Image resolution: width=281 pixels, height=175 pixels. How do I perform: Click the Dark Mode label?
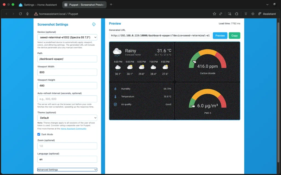(x=47, y=134)
